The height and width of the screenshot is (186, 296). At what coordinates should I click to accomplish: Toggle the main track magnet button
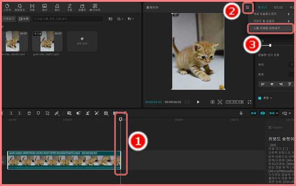pos(253,113)
